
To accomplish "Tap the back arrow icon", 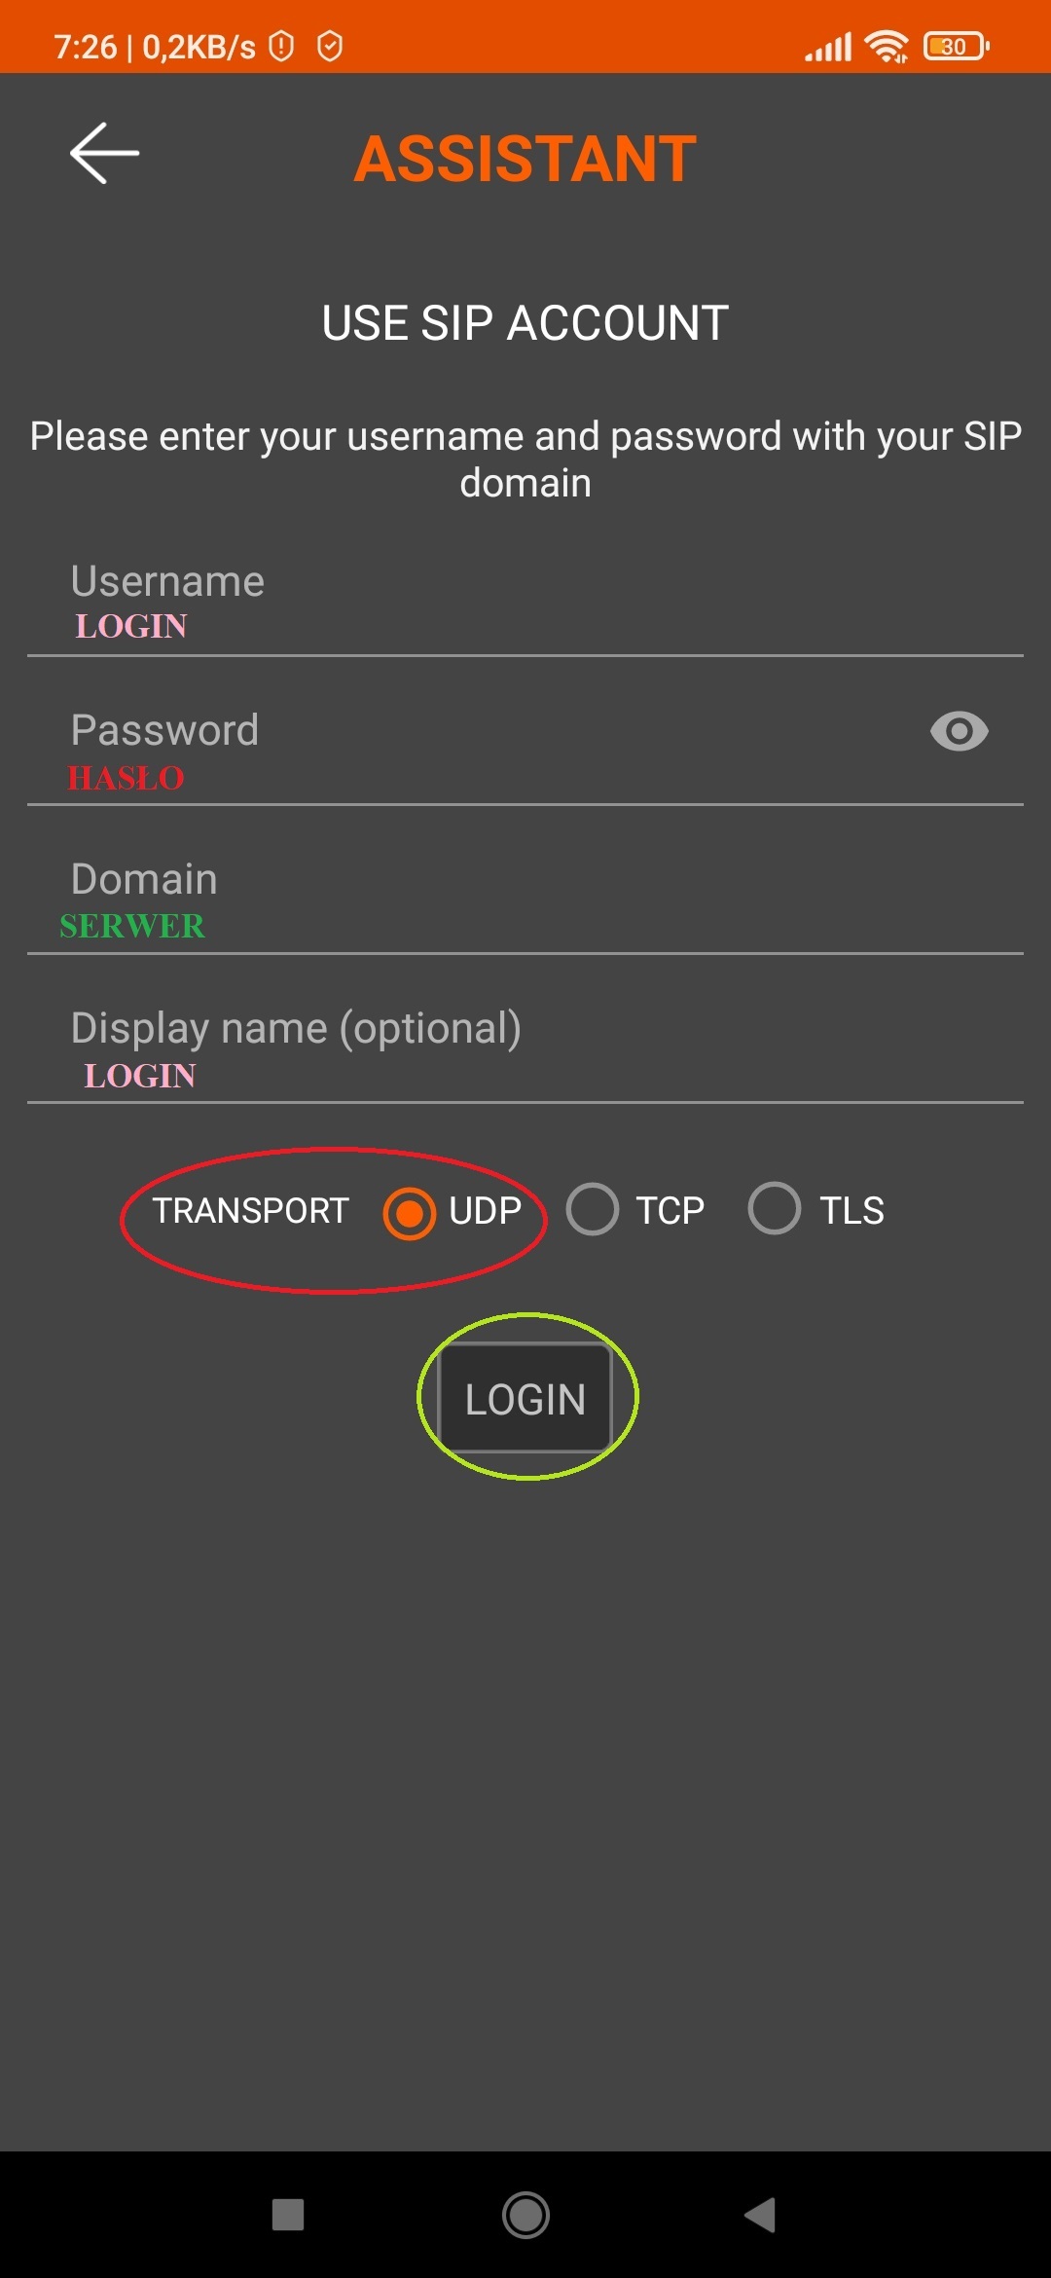I will point(104,153).
